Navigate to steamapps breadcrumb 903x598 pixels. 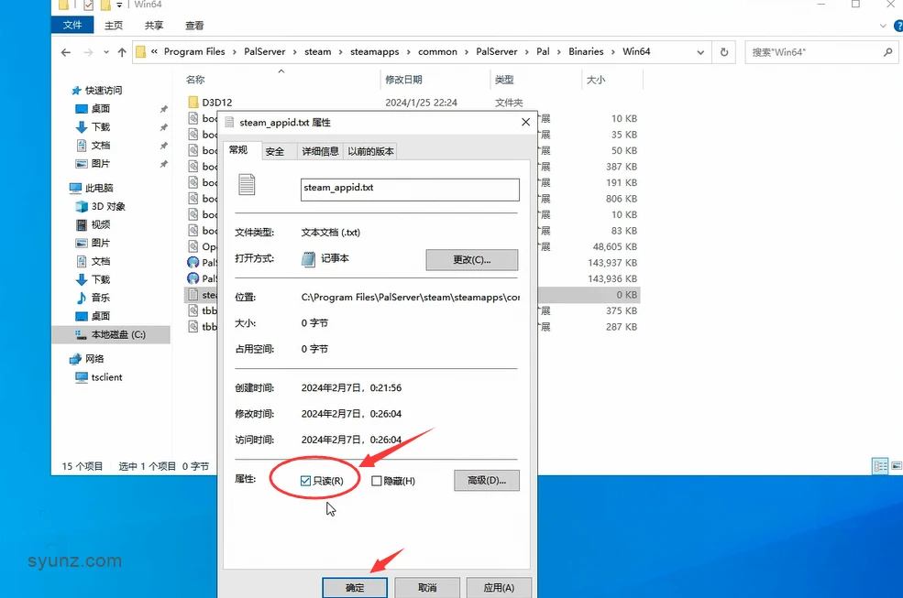pos(374,51)
